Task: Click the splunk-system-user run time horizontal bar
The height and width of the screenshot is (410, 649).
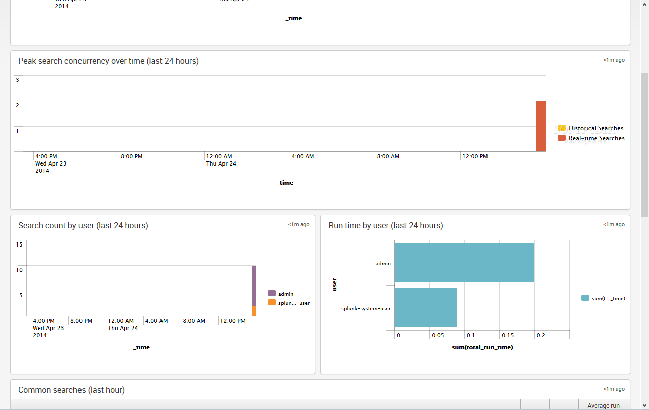Action: pyautogui.click(x=426, y=307)
